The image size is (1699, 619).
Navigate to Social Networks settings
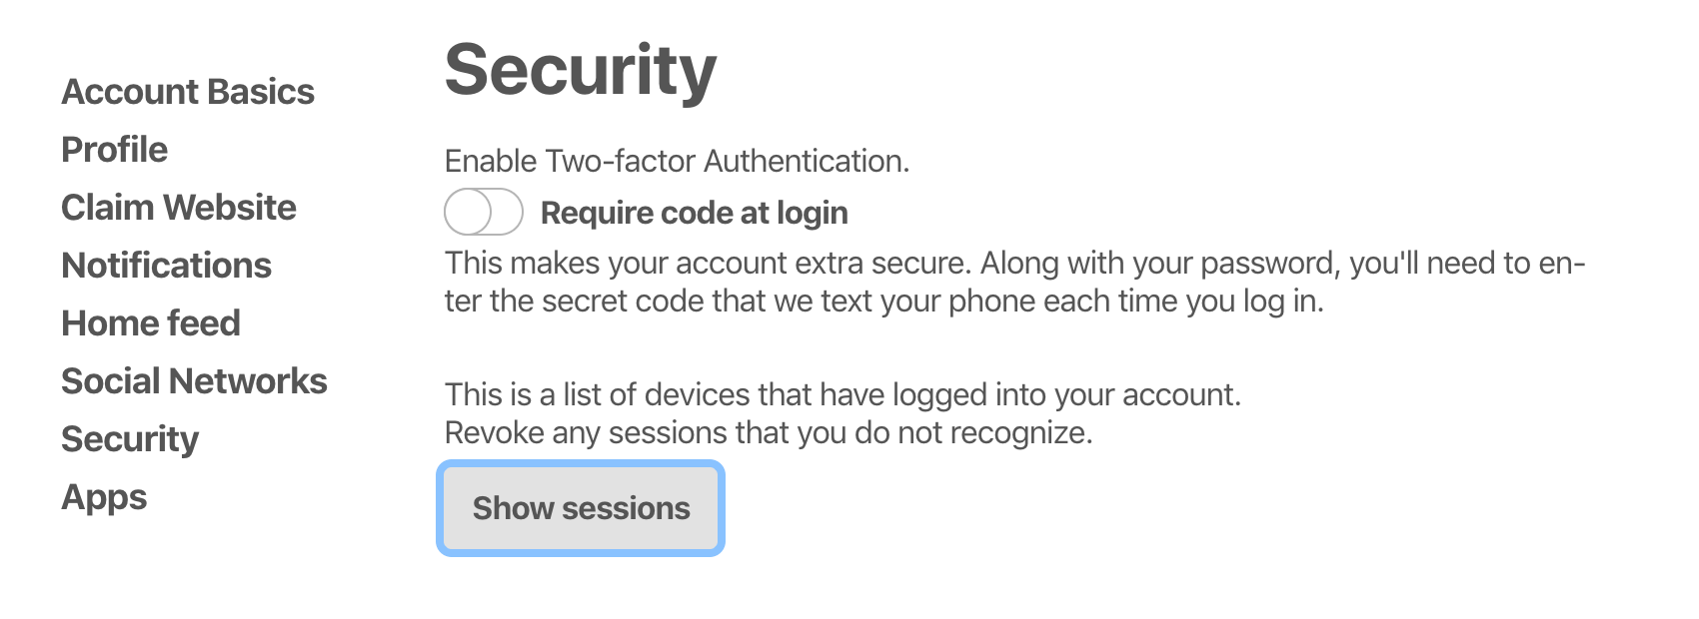click(194, 381)
